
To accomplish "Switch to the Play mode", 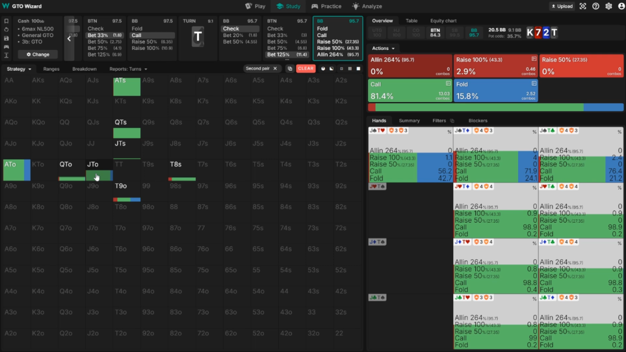I will point(255,6).
